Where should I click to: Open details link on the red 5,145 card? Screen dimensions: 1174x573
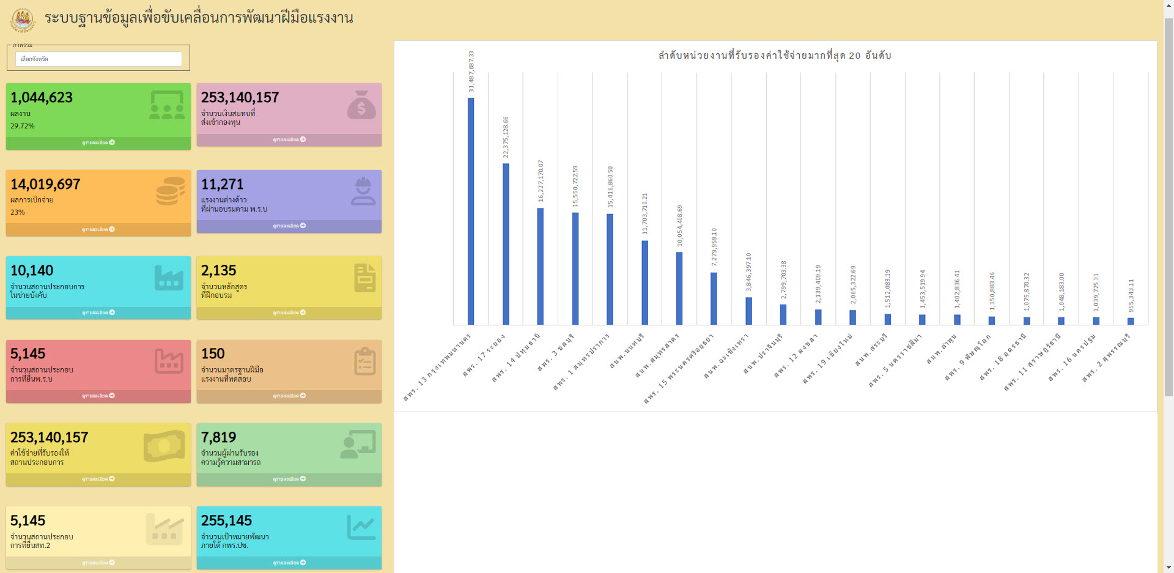pos(98,396)
